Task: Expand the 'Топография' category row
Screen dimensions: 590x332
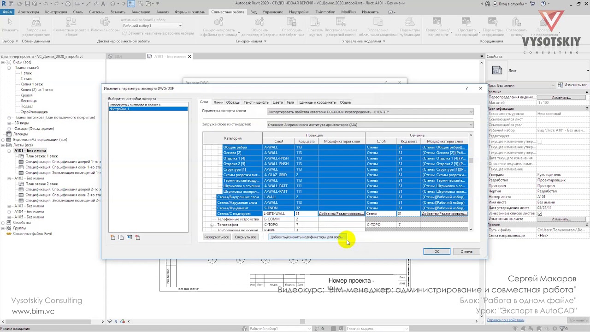Action: click(212, 225)
